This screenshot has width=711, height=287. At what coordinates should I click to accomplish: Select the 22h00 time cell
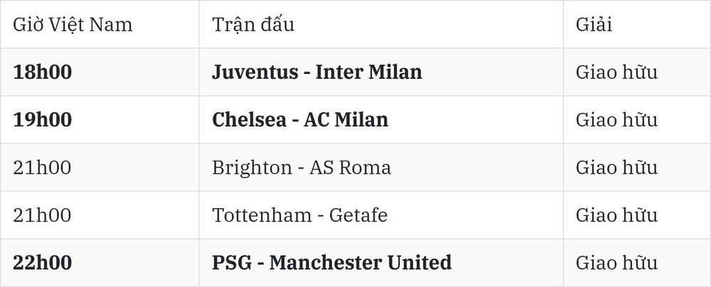[42, 263]
